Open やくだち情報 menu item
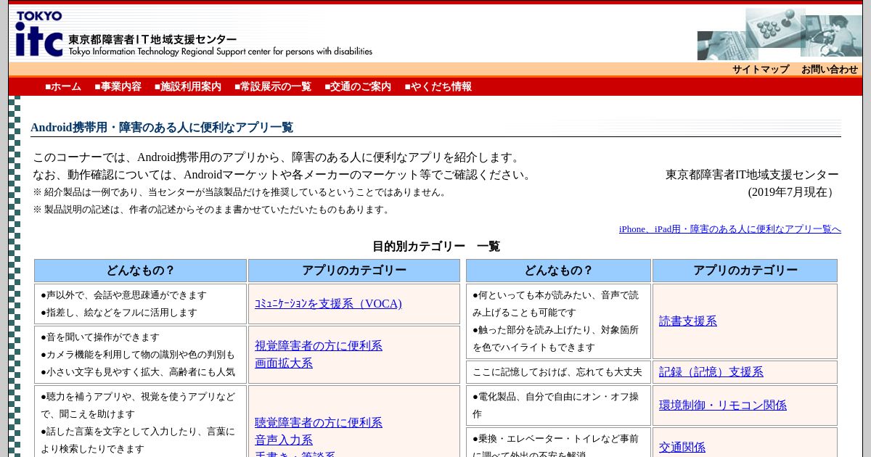Screen dimensions: 871x457 [x=438, y=86]
